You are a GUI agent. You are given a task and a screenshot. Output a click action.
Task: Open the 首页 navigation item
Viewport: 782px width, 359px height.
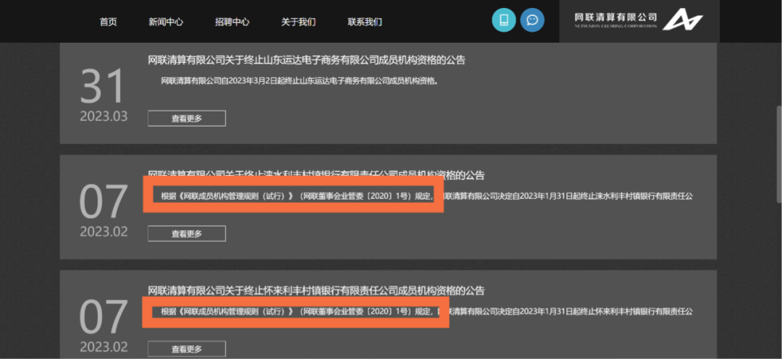(x=108, y=22)
